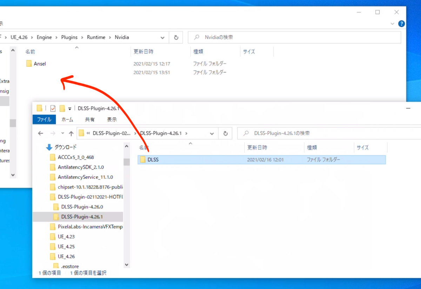This screenshot has height=289, width=421.
Task: Click the scroll-down arrow of the DLSS-Plugin folder tree
Action: pos(127,265)
